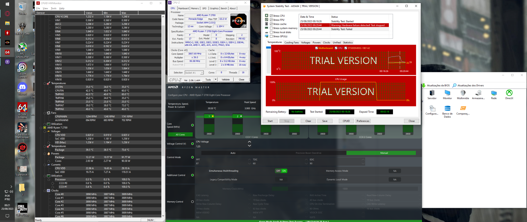Click the Atualizações da BIOS green arrow icon

[424, 86]
